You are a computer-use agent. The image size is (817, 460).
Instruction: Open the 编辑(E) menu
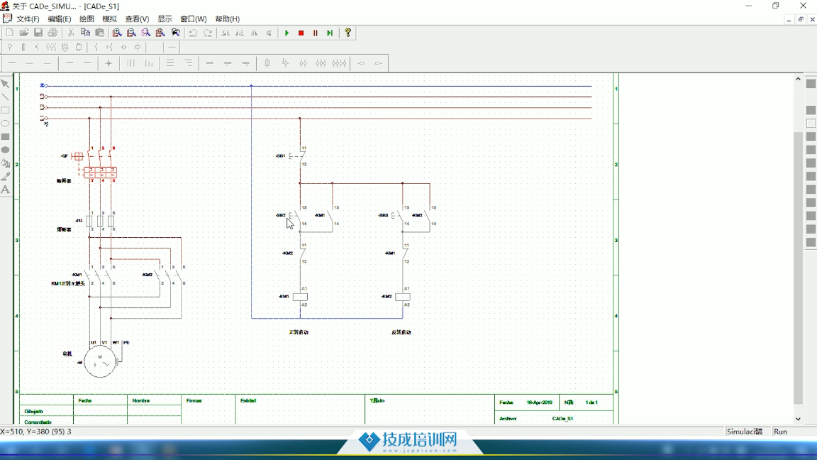point(60,18)
